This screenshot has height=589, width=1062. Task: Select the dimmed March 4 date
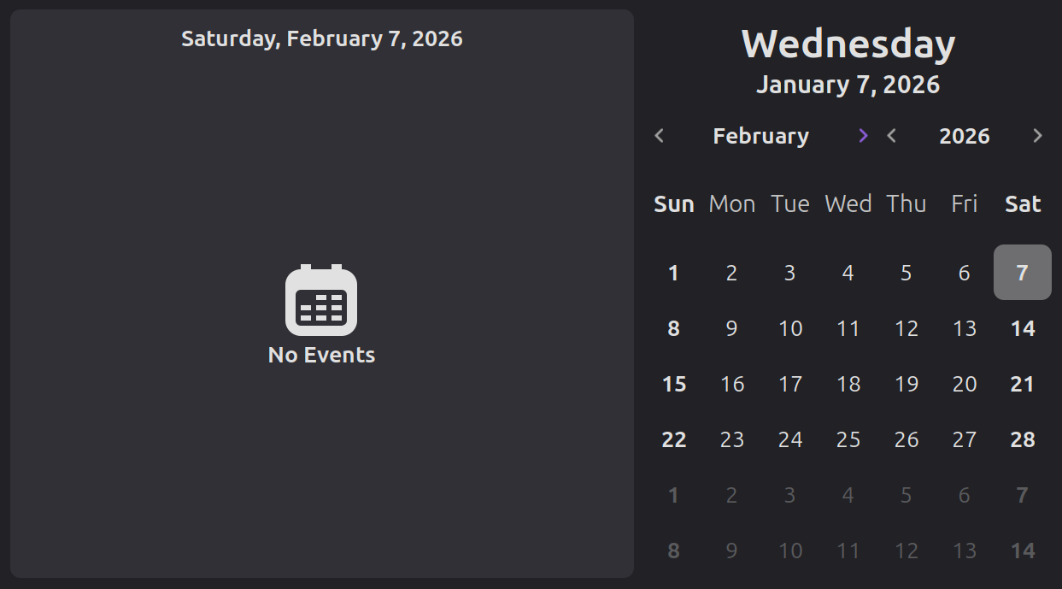848,495
